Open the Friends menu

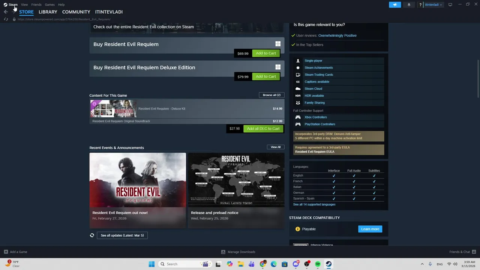(x=36, y=4)
